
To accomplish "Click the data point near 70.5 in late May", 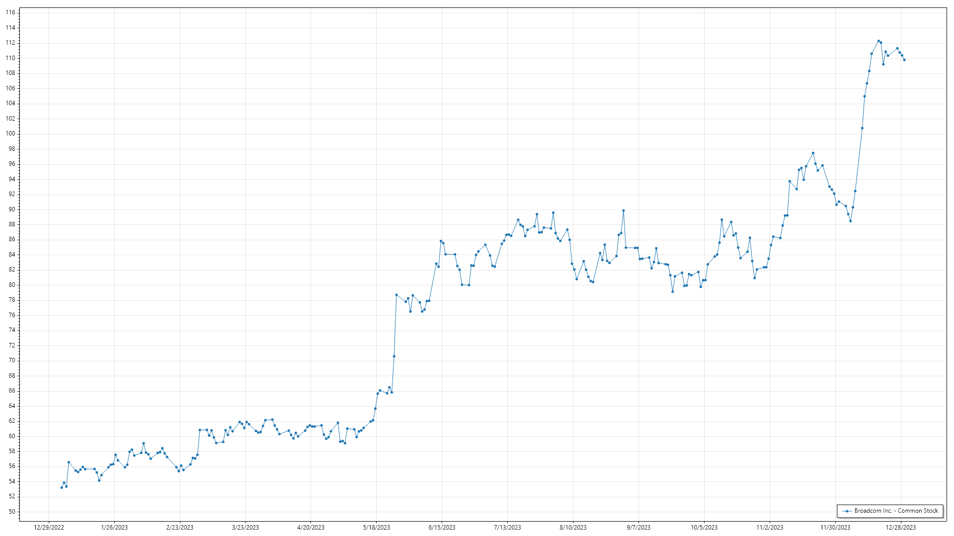I will point(394,356).
